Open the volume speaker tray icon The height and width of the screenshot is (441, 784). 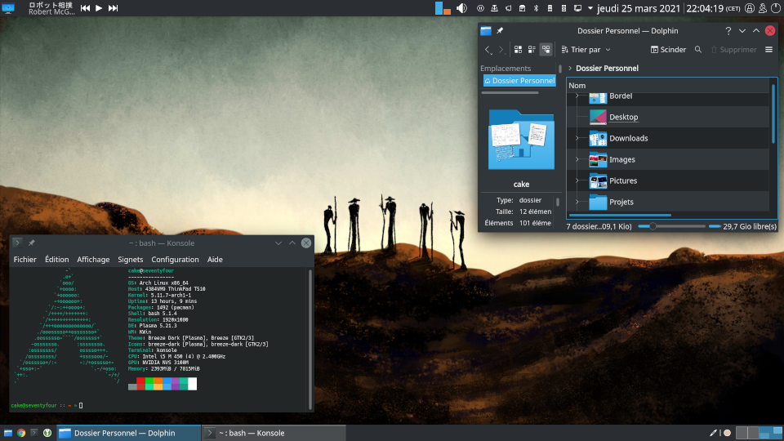(x=462, y=8)
